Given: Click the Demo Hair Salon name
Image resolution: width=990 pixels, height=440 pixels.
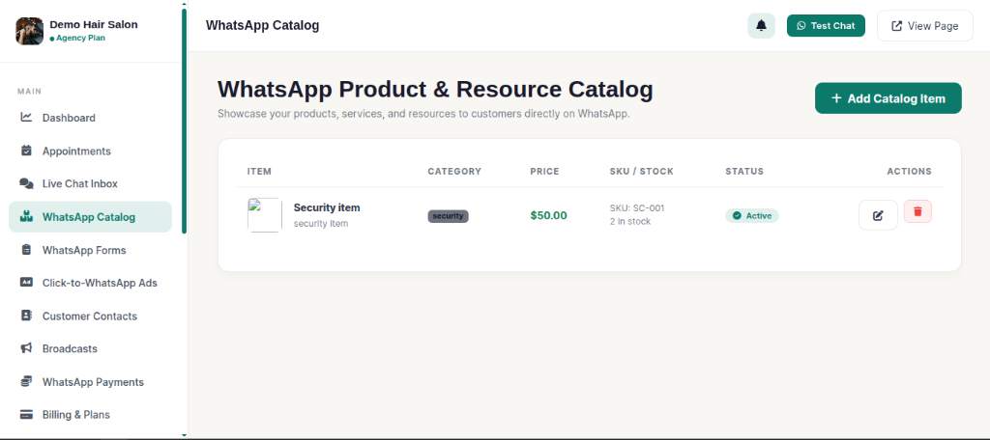Looking at the screenshot, I should click(94, 24).
